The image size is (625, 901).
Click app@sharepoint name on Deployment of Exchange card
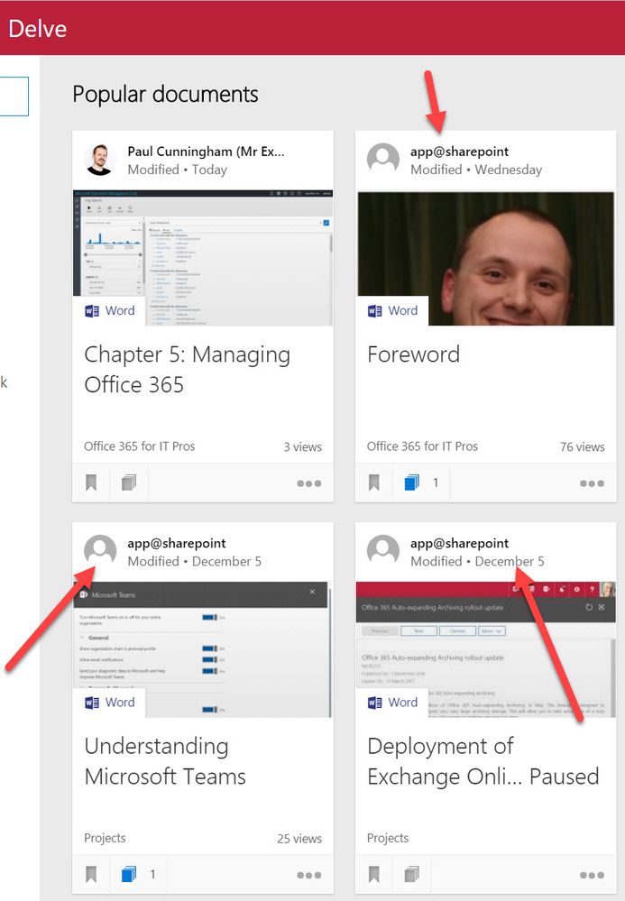(x=459, y=544)
